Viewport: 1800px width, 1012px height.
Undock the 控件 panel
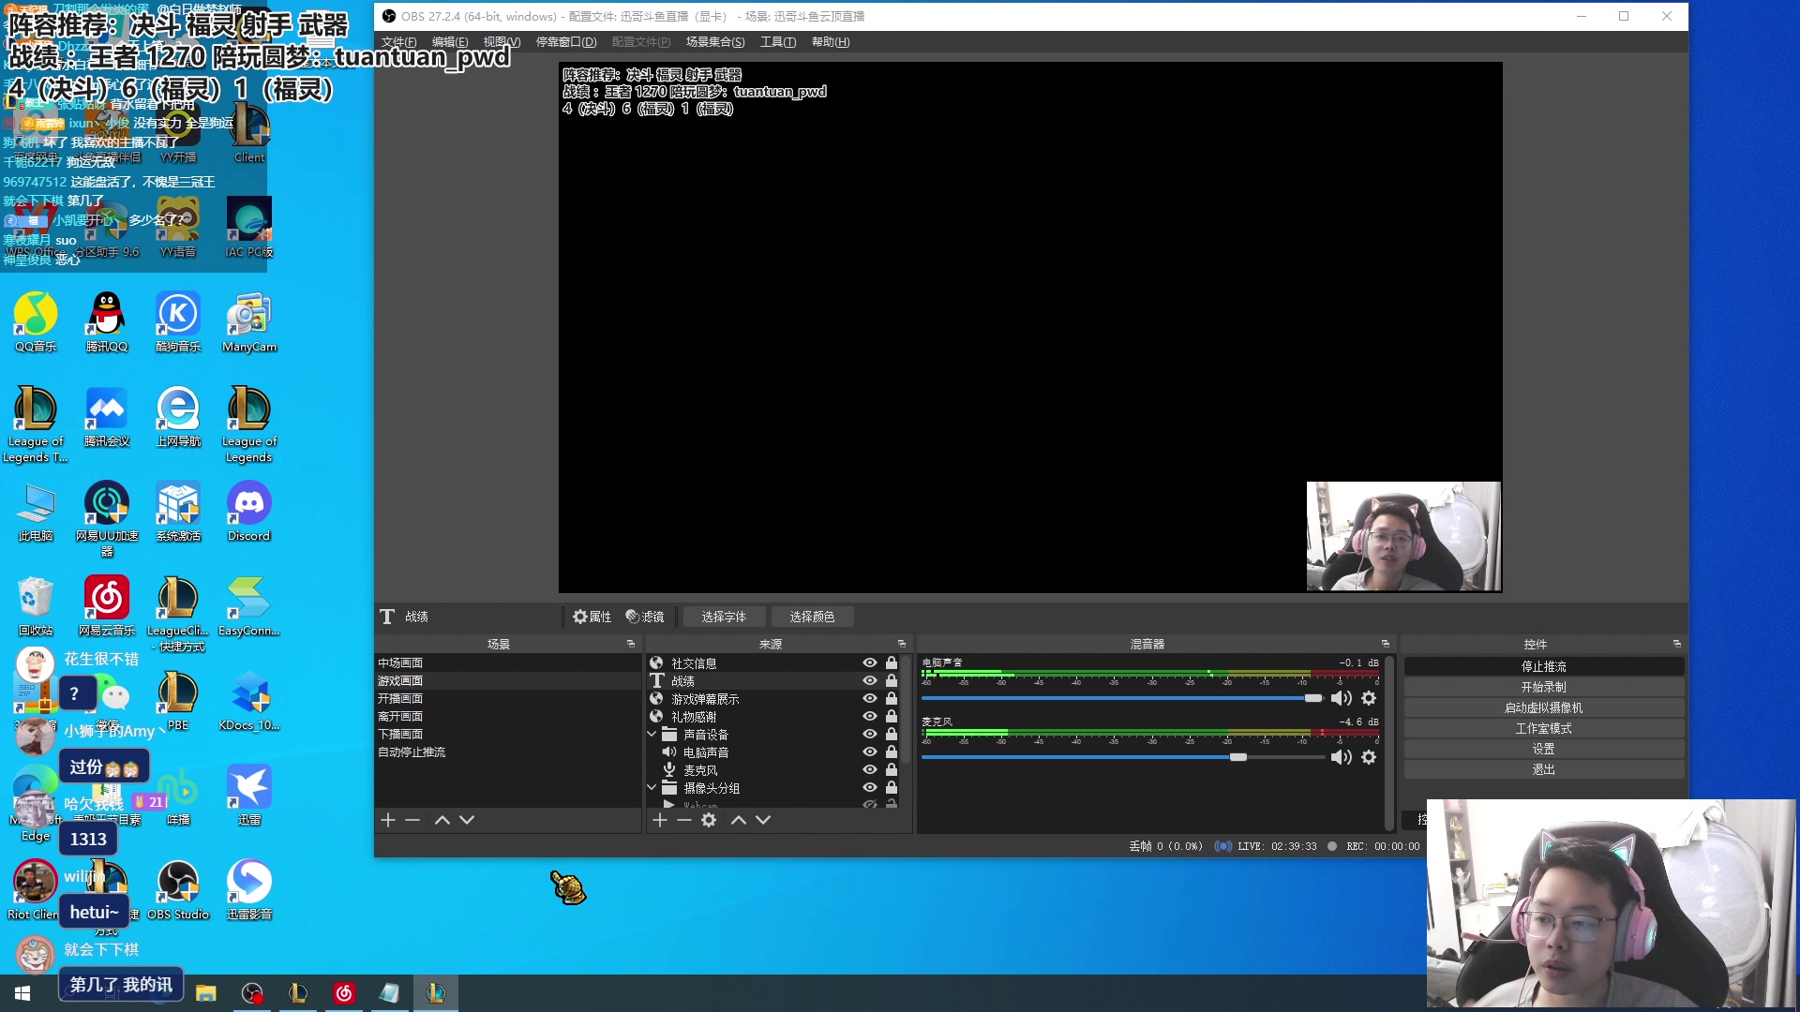pos(1677,645)
